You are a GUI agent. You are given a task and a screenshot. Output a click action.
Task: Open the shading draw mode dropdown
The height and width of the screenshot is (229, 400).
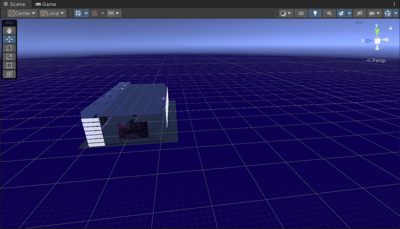point(286,13)
